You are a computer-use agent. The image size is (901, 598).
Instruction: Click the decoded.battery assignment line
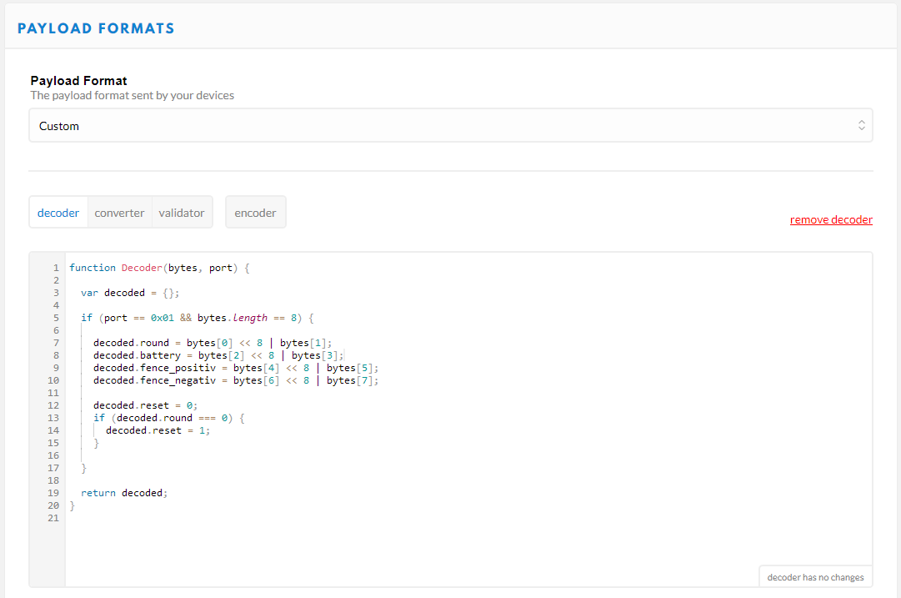218,355
